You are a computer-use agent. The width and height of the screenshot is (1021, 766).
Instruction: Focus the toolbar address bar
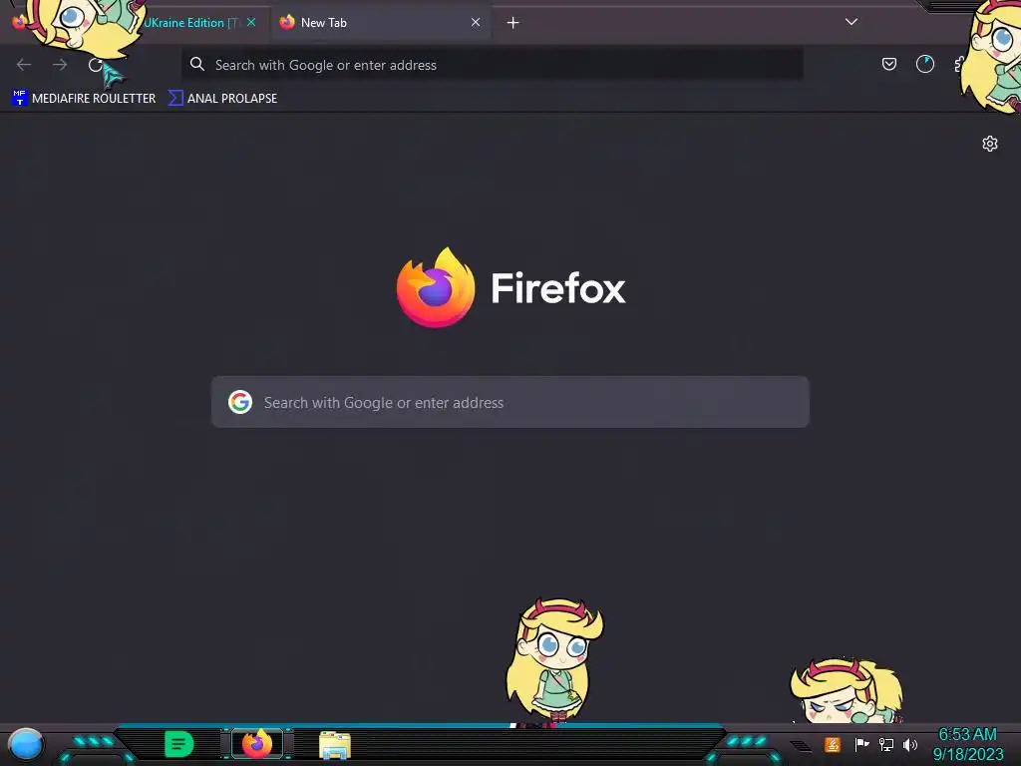492,65
